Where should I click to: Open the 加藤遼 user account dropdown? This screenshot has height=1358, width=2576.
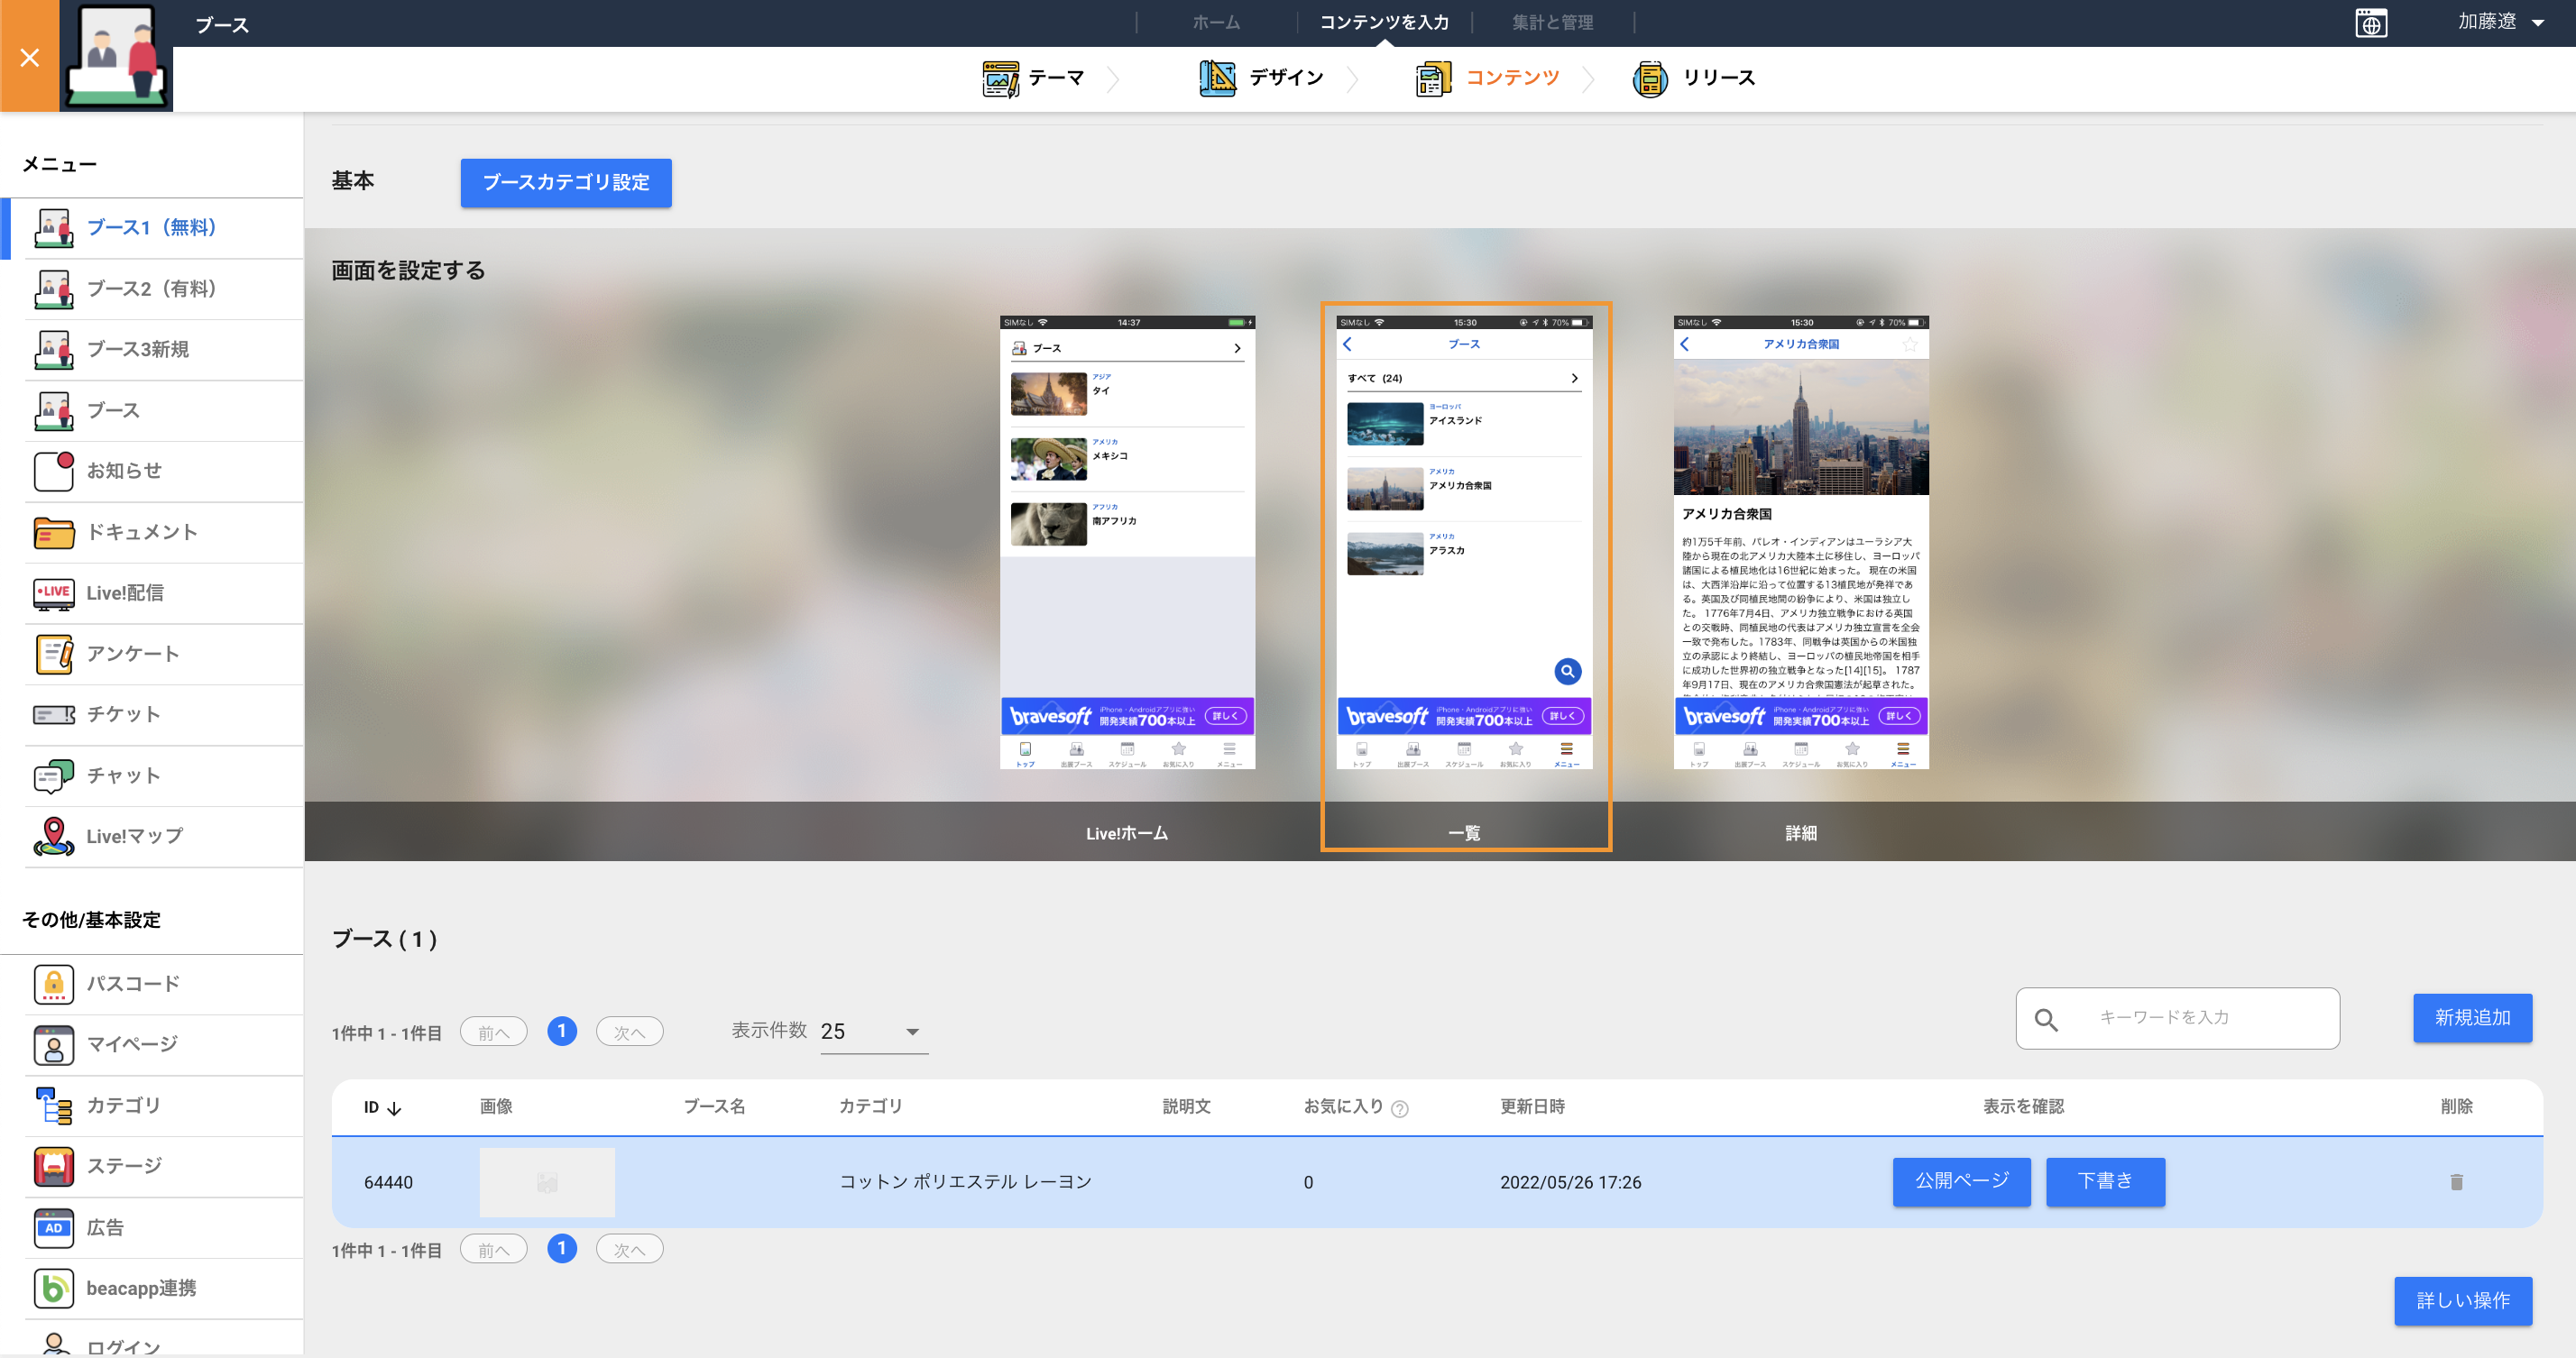[2500, 22]
